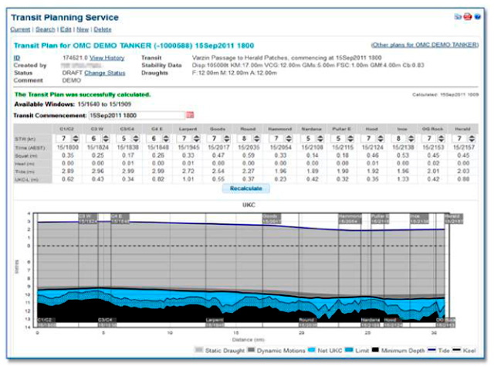Select the Edit menu link

pos(66,29)
